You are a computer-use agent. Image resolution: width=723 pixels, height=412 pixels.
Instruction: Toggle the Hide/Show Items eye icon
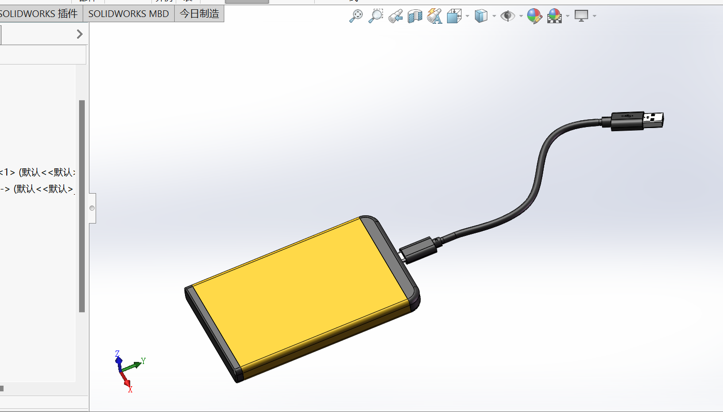pyautogui.click(x=507, y=16)
